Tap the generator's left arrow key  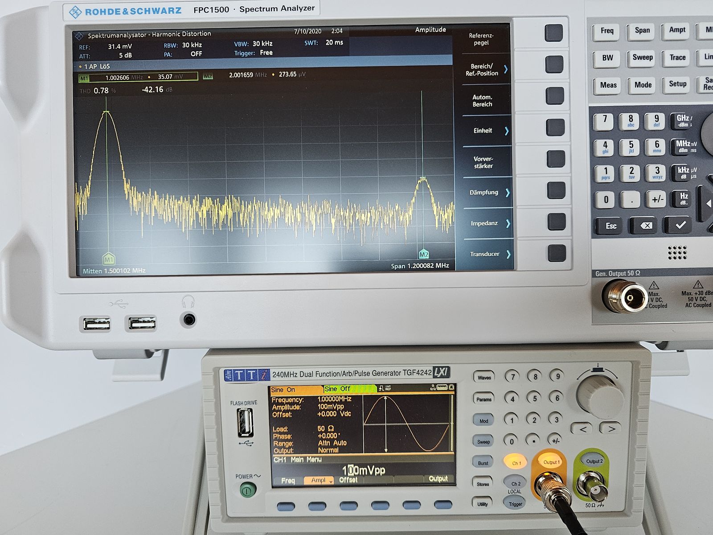pos(582,429)
